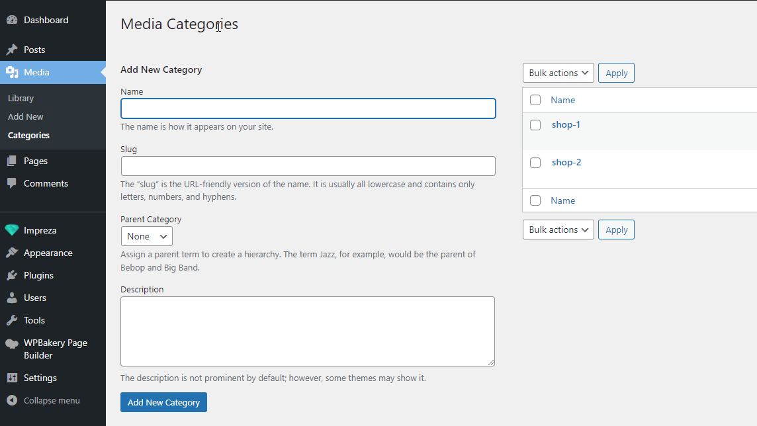
Task: Click the Collapse menu arrow icon
Action: pyautogui.click(x=12, y=400)
